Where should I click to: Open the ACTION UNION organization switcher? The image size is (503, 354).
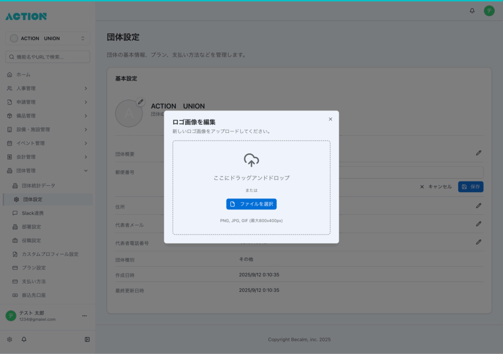(x=48, y=38)
